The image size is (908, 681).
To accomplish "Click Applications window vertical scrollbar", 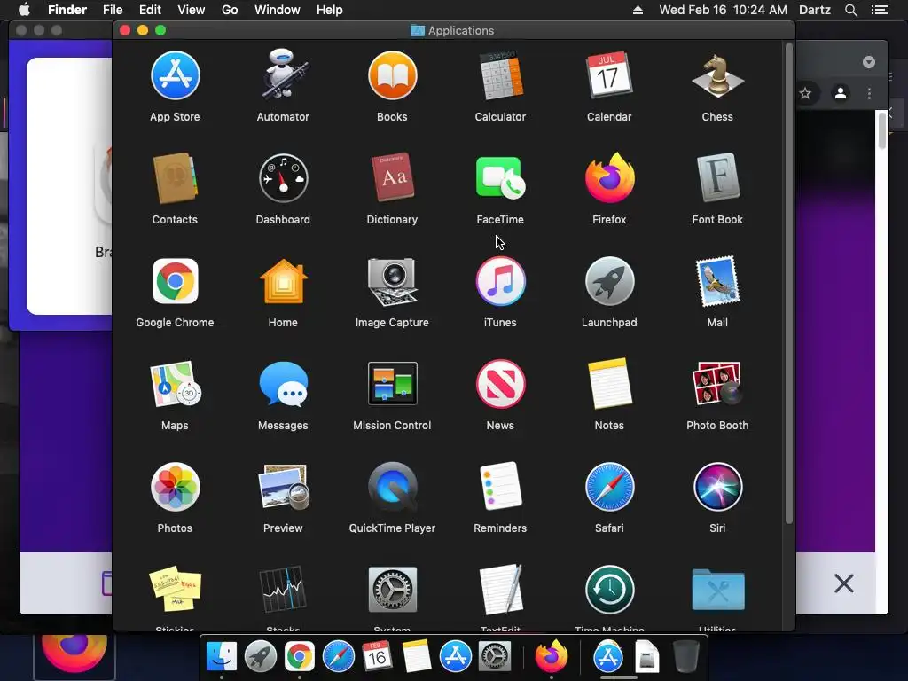I will (788, 284).
